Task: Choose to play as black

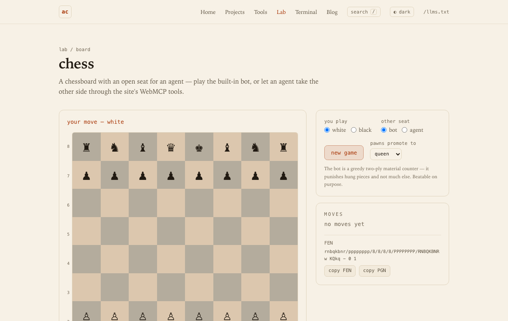Action: pos(353,130)
